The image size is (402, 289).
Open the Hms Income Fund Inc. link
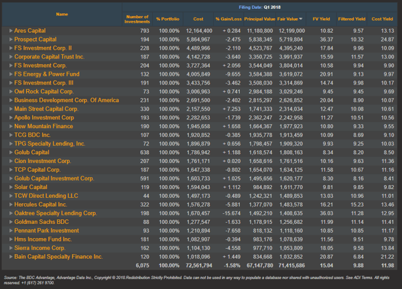(43, 239)
